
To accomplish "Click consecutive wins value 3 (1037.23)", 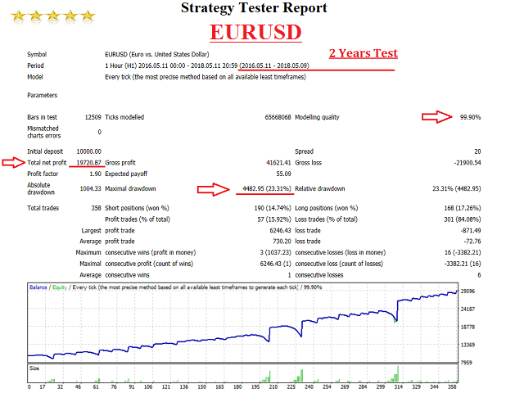I will 276,253.
